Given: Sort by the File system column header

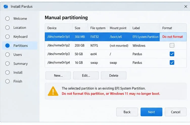Looking at the screenshot, I should 98,28.
